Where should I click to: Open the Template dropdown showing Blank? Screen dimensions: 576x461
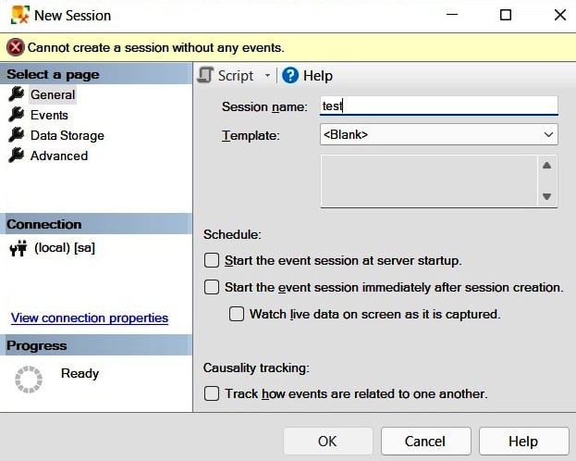(439, 134)
